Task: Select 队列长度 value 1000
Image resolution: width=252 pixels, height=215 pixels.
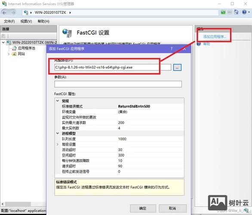Action: click(x=122, y=139)
